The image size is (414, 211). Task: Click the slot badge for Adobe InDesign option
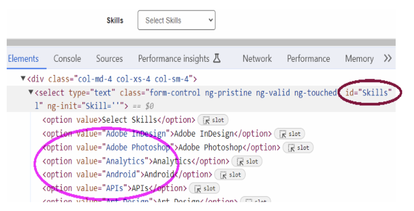point(290,134)
